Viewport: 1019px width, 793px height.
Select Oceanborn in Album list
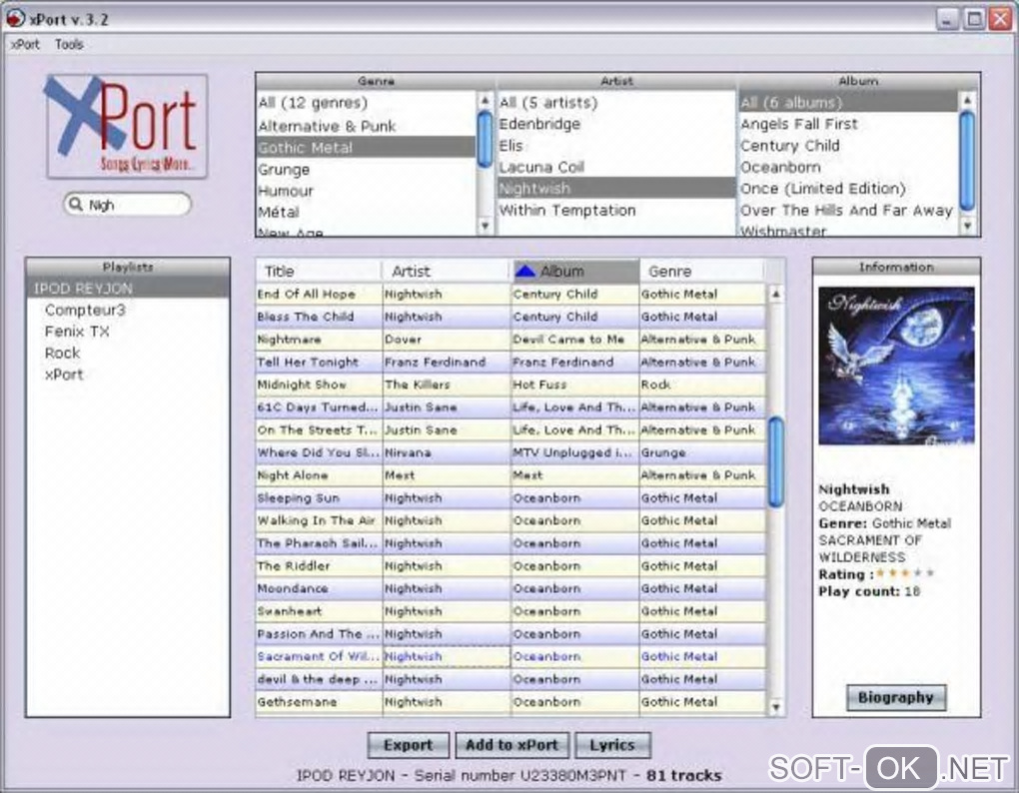848,167
